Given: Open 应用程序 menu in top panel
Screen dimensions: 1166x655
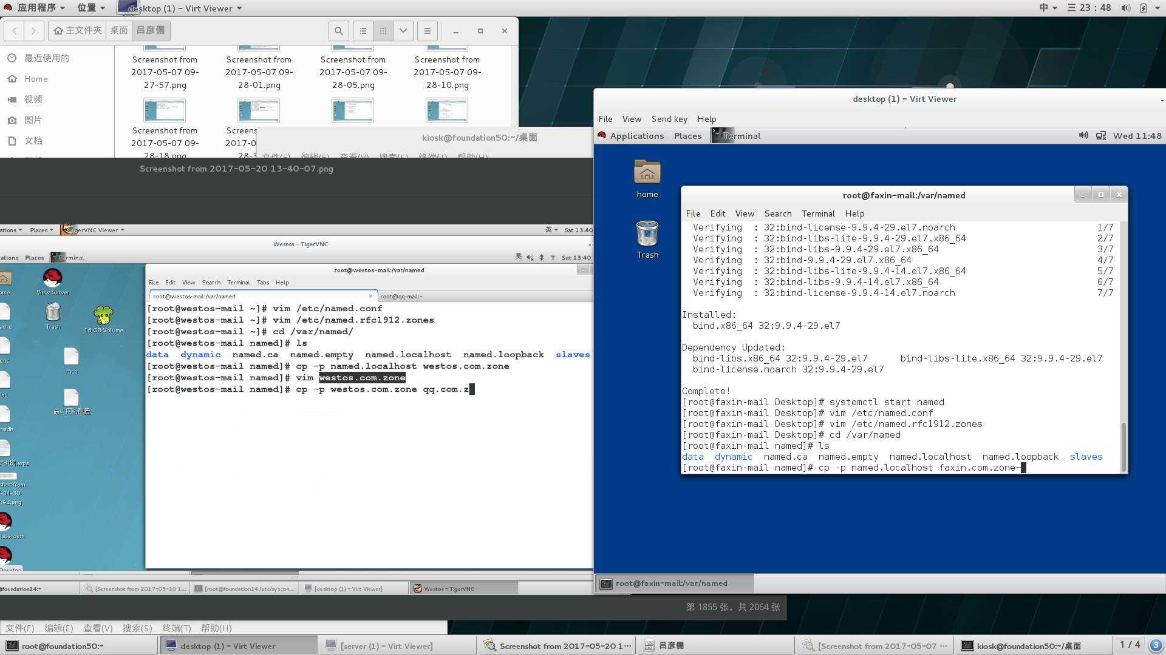Looking at the screenshot, I should click(35, 8).
